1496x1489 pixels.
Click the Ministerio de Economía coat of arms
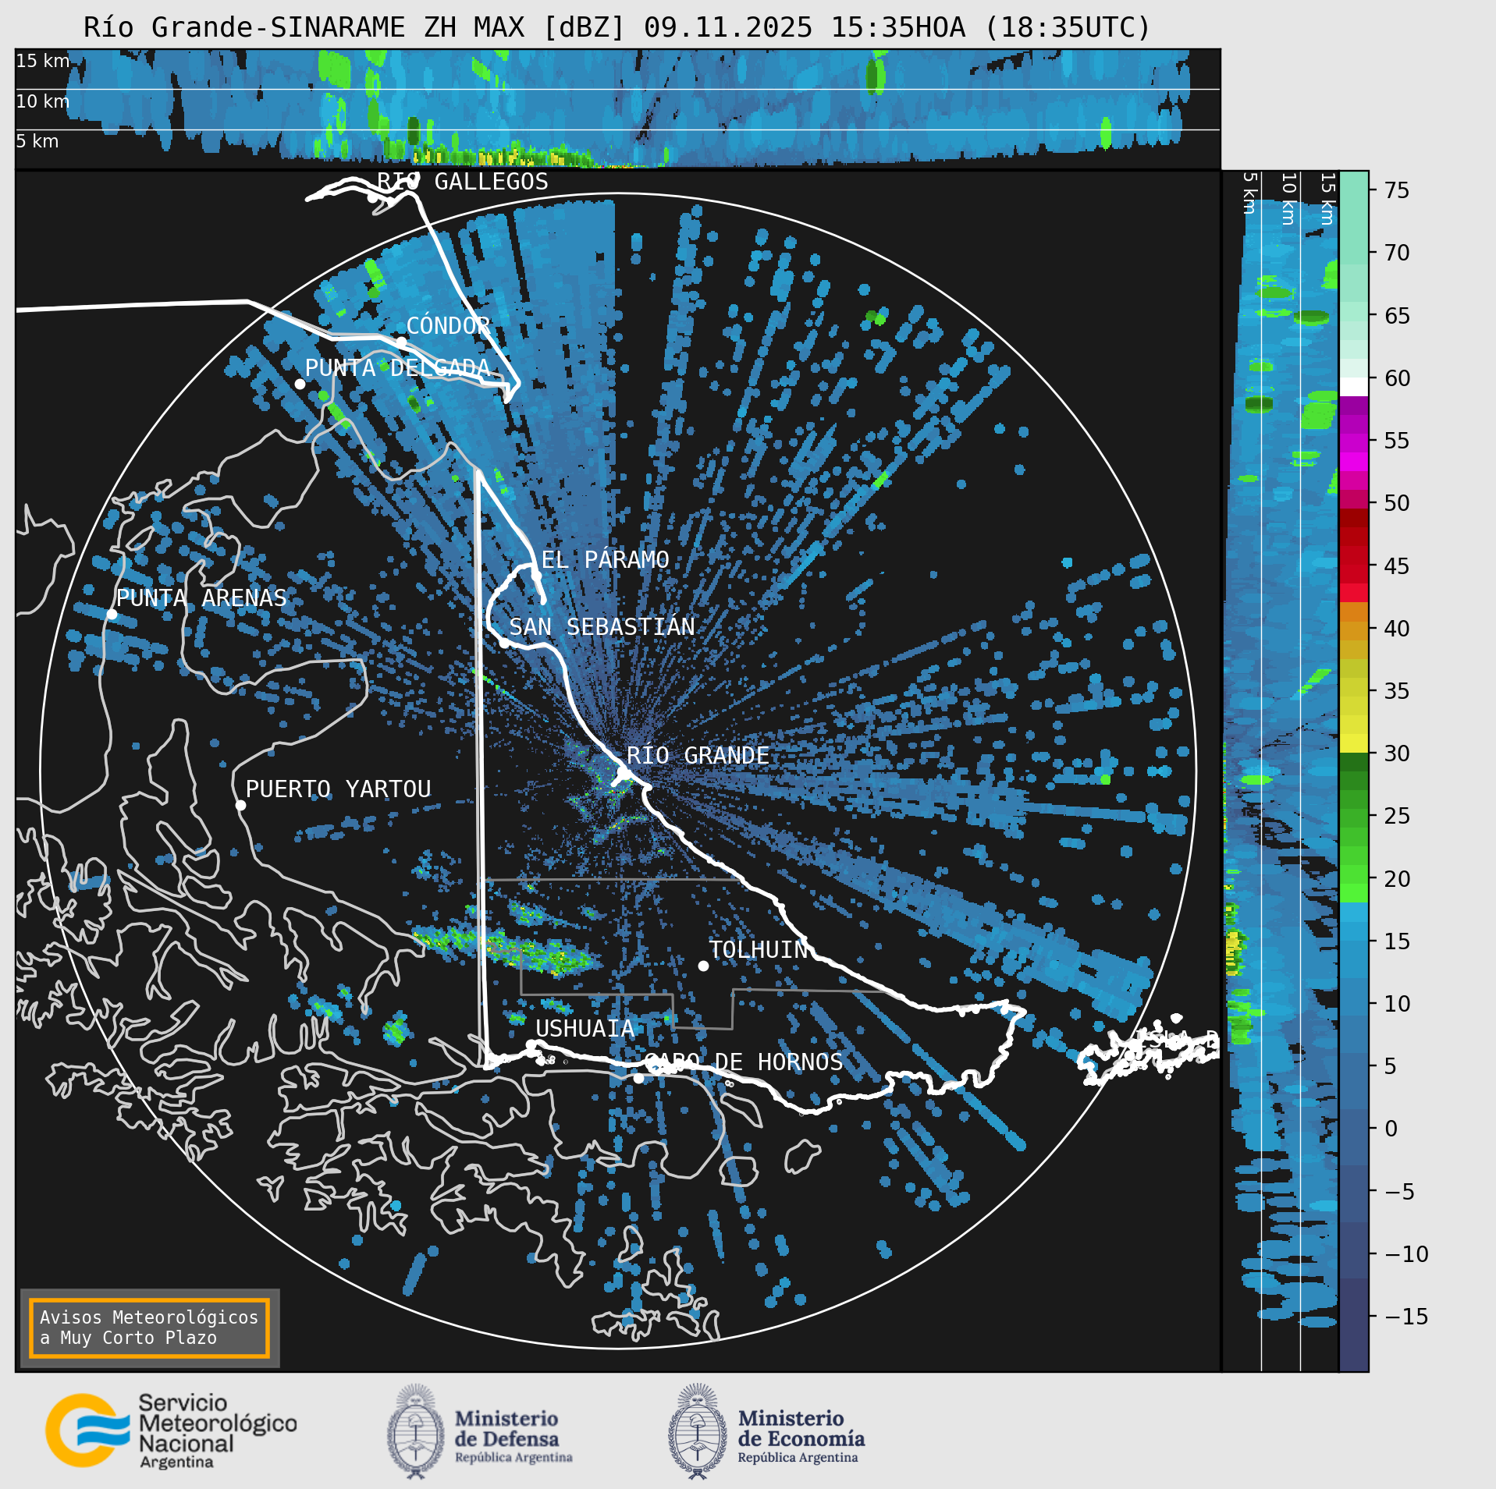pyautogui.click(x=698, y=1431)
